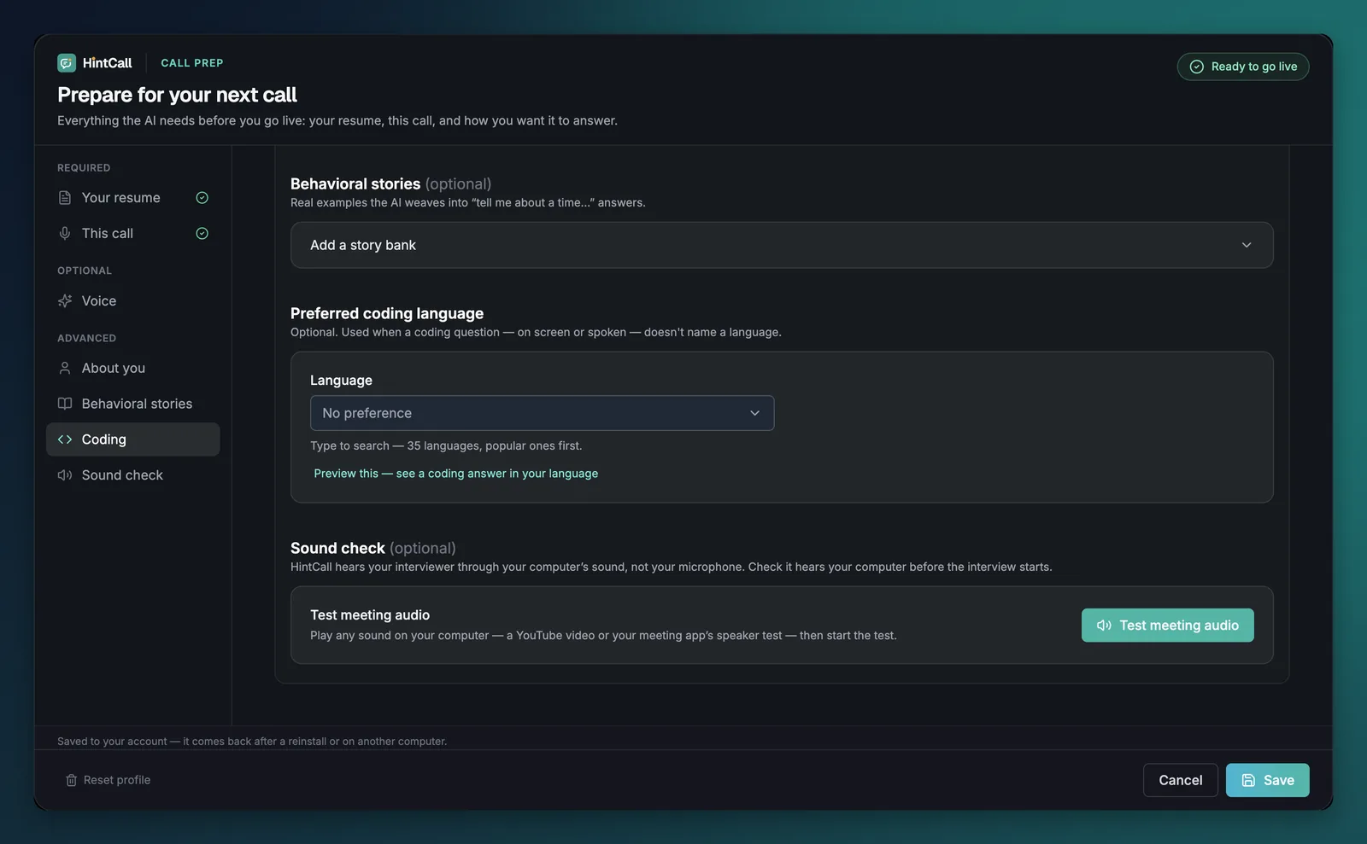Open the This call section
The width and height of the screenshot is (1367, 844).
pyautogui.click(x=132, y=233)
